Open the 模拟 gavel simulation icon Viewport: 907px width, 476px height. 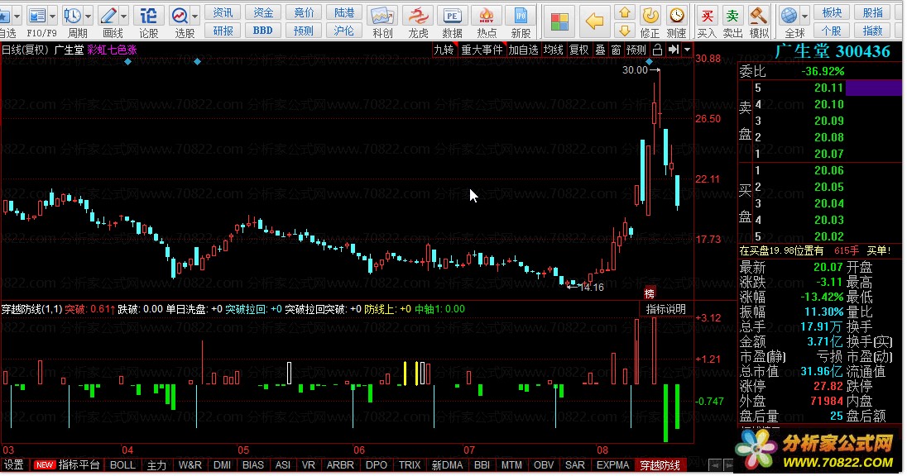[x=758, y=16]
